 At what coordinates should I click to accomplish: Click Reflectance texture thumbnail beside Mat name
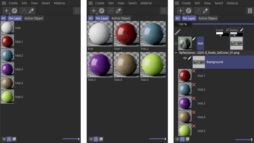click(x=237, y=43)
